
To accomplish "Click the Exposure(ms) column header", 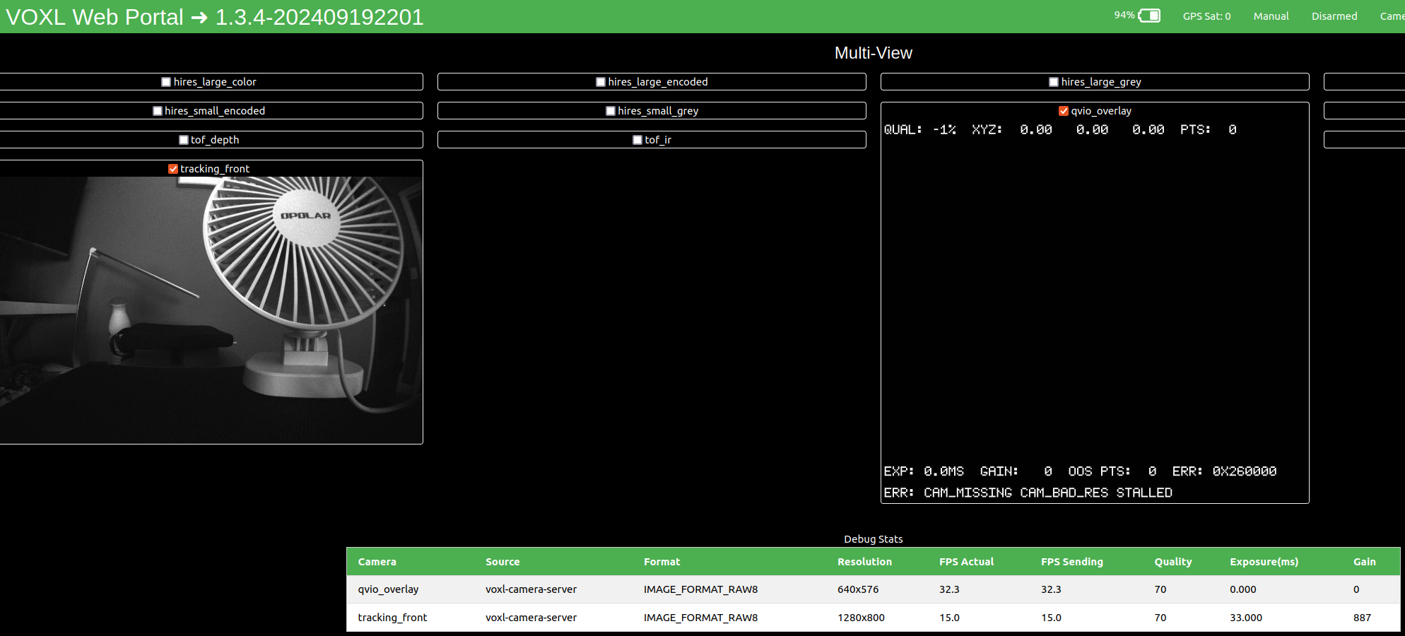I will pos(1264,562).
